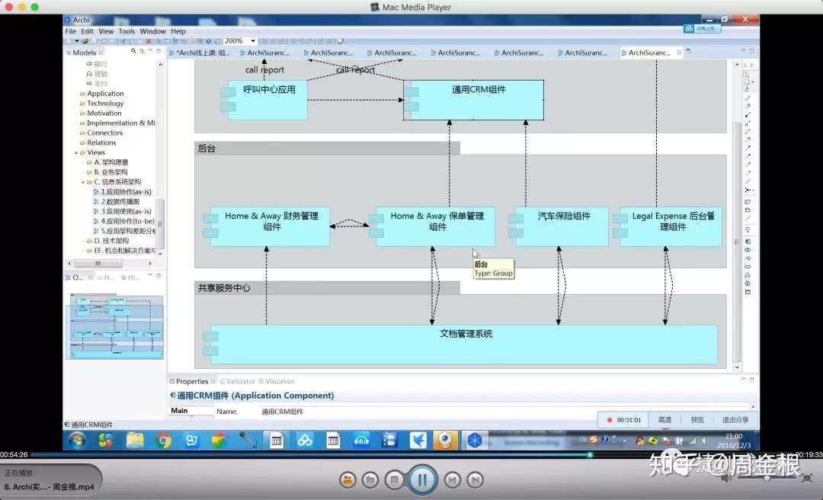Click the 退出分享 button
Screen dimensions: 823x500
click(x=735, y=420)
